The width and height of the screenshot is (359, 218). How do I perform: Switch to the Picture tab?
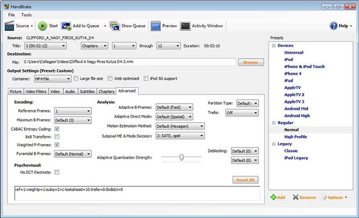(16, 91)
